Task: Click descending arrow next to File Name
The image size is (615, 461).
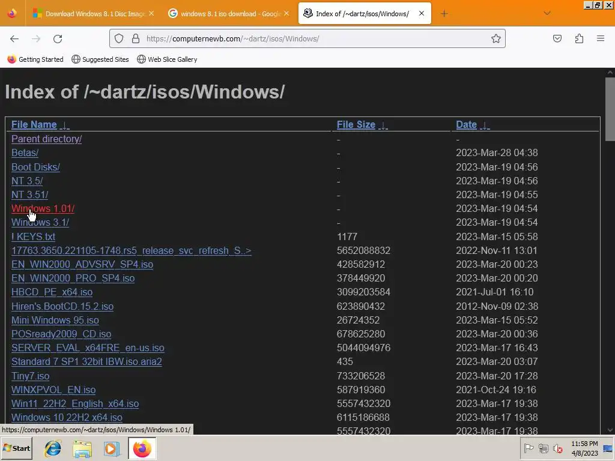Action: [x=65, y=125]
